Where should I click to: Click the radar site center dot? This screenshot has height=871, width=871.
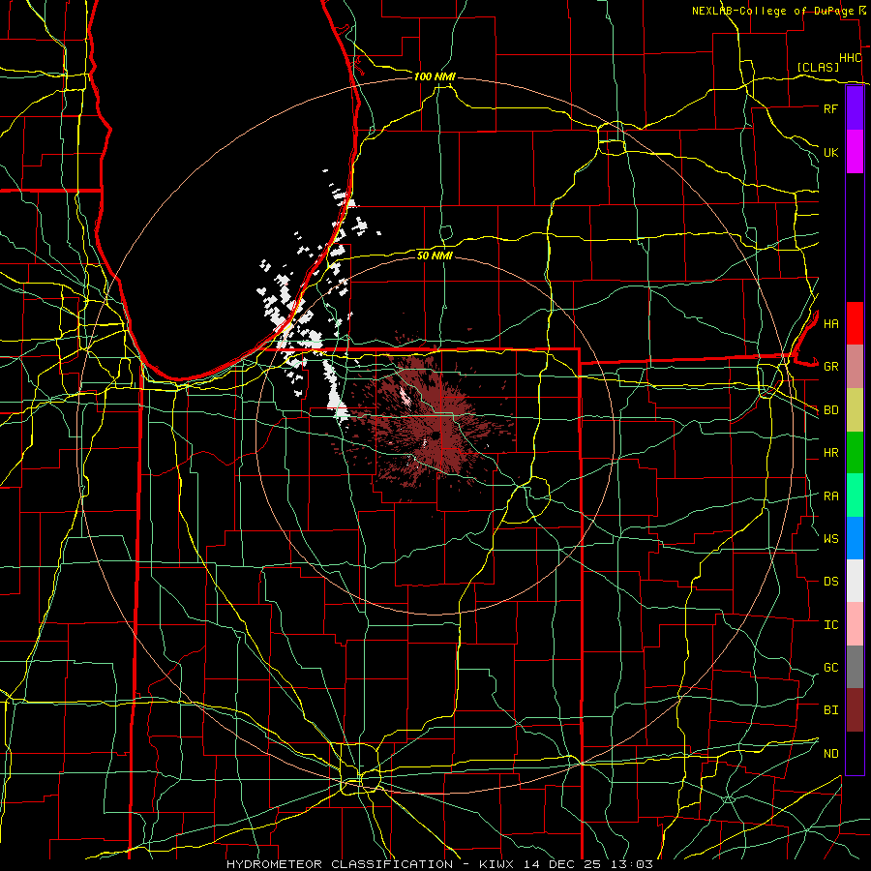click(435, 435)
